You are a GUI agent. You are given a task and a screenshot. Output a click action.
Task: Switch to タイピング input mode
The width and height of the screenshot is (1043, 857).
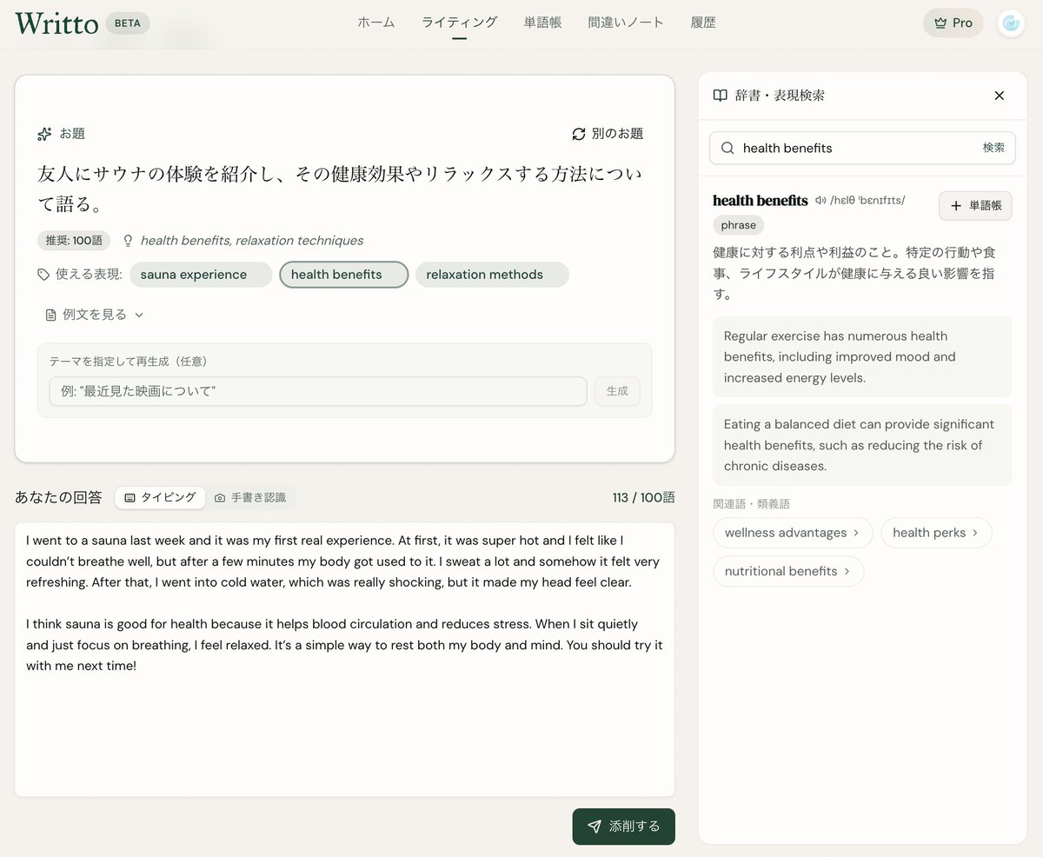click(160, 498)
